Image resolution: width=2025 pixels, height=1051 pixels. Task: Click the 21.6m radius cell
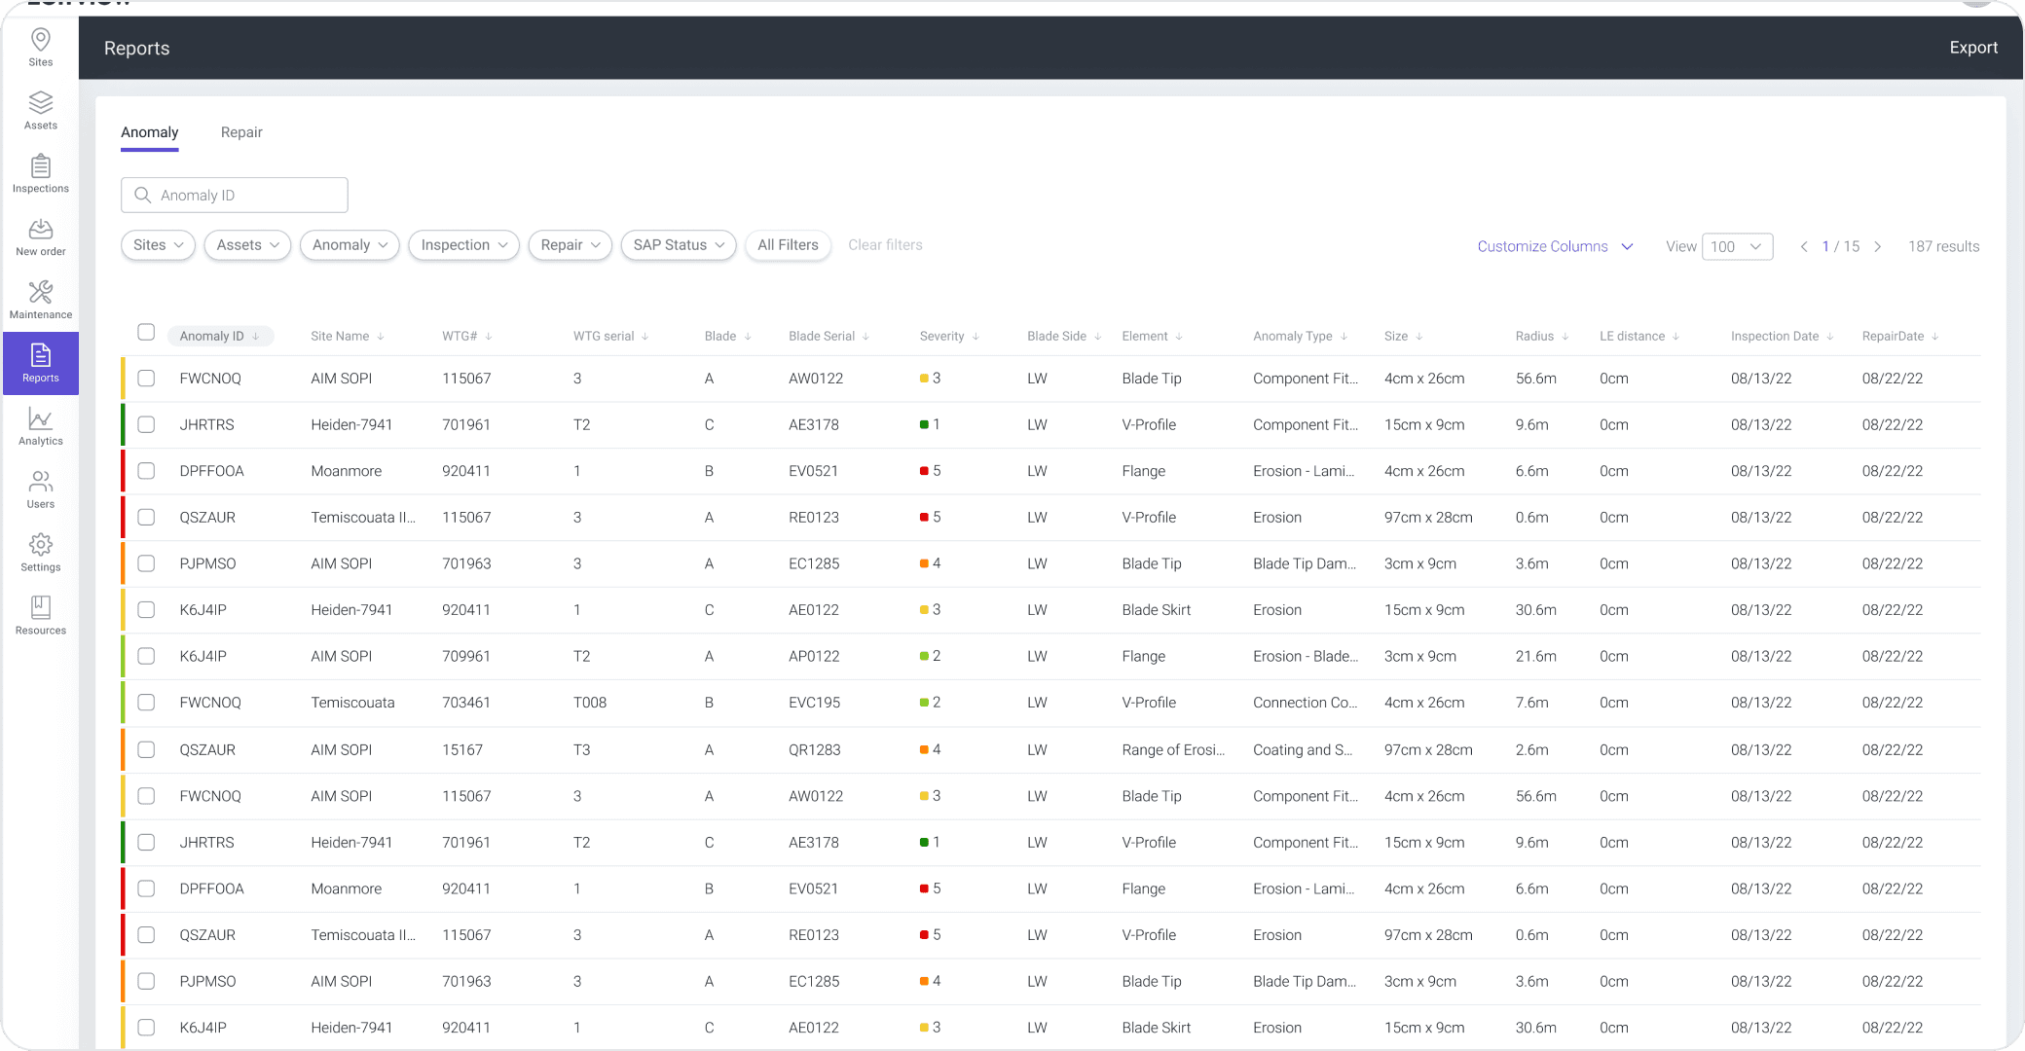click(1536, 656)
